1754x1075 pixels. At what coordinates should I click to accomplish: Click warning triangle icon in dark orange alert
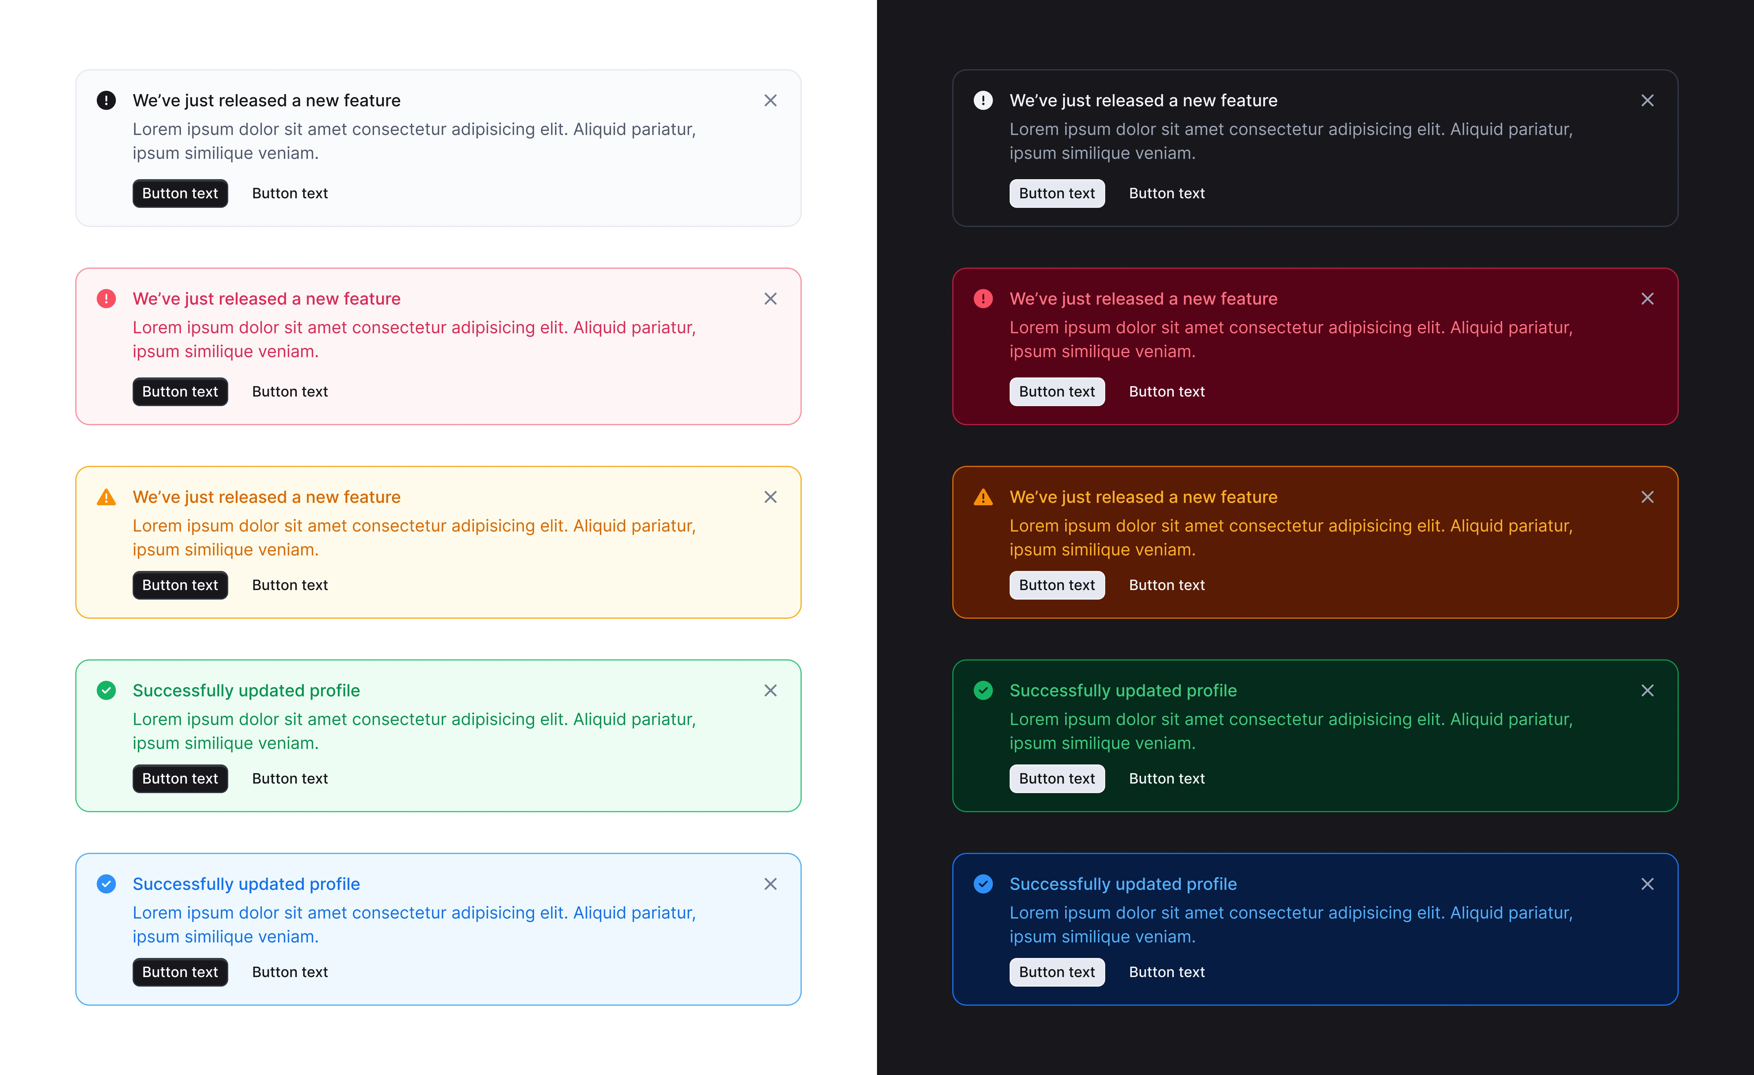pos(983,497)
